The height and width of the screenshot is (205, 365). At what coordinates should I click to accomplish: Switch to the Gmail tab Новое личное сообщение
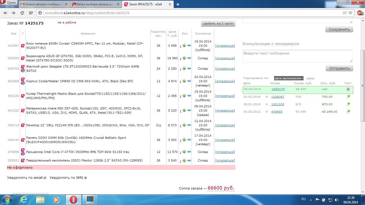pyautogui.click(x=44, y=4)
